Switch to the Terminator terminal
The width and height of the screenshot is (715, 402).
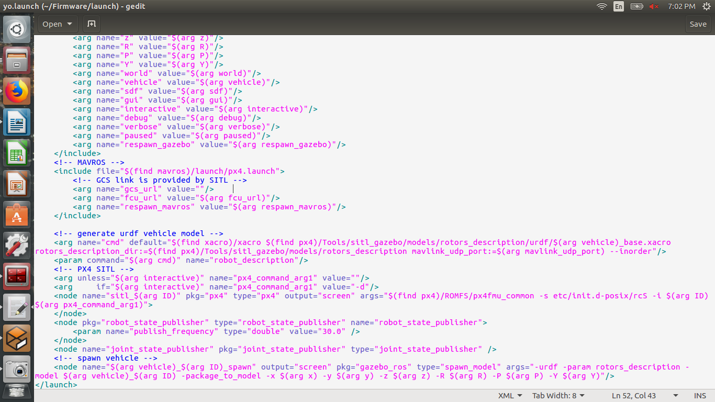click(x=17, y=276)
